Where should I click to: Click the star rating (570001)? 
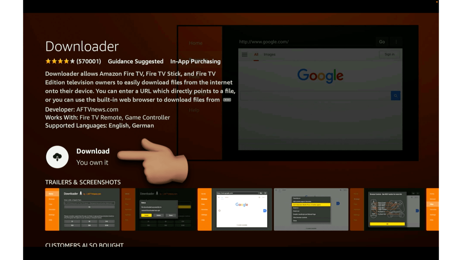[x=73, y=61]
